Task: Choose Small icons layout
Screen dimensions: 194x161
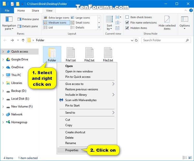Action: point(80,23)
